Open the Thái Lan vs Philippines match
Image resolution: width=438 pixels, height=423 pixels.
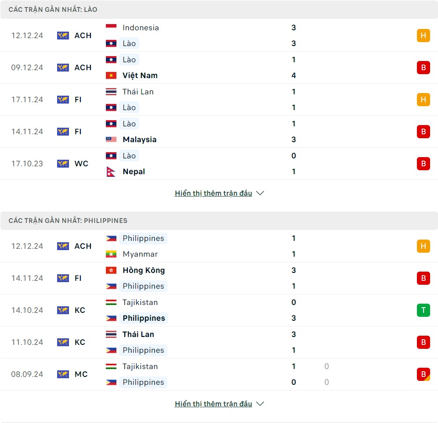click(x=219, y=342)
